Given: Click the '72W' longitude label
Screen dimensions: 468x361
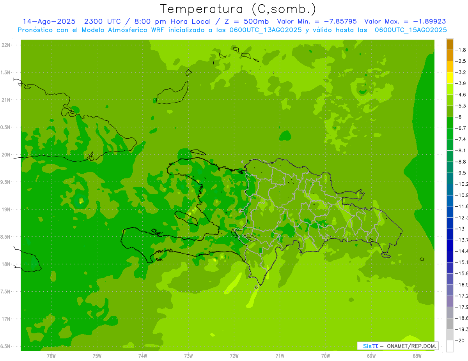Looking at the screenshot, I should (x=234, y=356).
